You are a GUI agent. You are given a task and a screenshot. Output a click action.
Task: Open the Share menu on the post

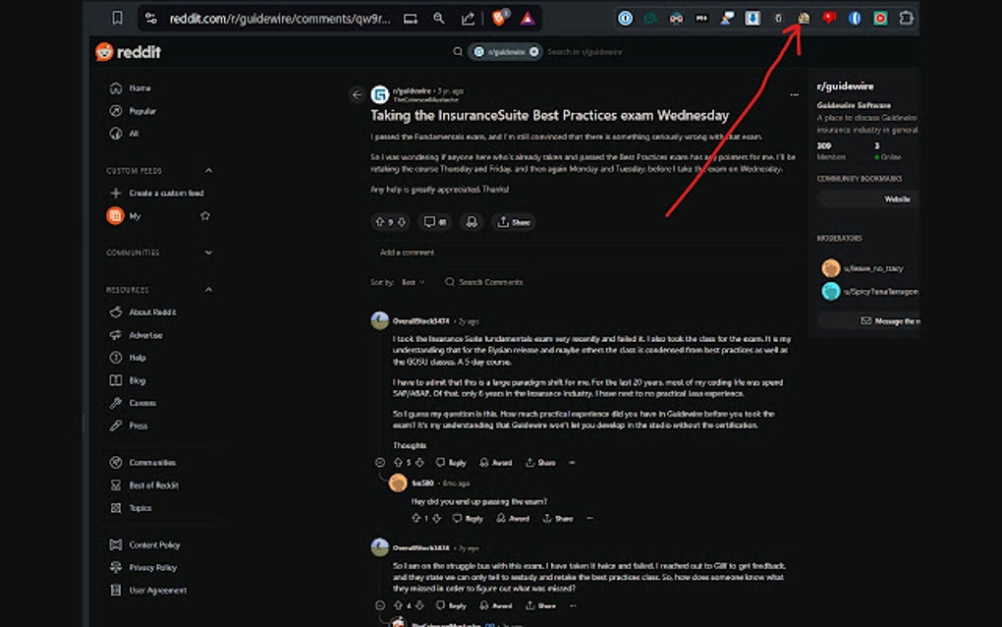(513, 222)
